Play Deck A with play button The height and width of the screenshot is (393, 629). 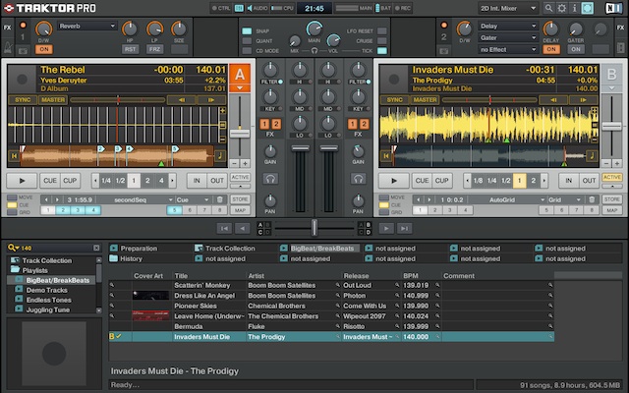(22, 181)
